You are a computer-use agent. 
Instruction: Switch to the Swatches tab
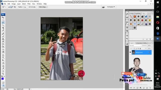coord(138,13)
